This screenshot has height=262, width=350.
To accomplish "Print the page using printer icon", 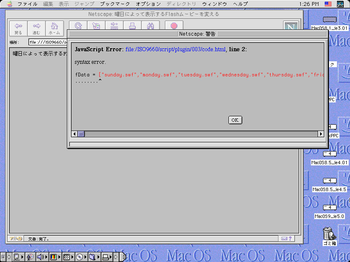I will click(133, 26).
